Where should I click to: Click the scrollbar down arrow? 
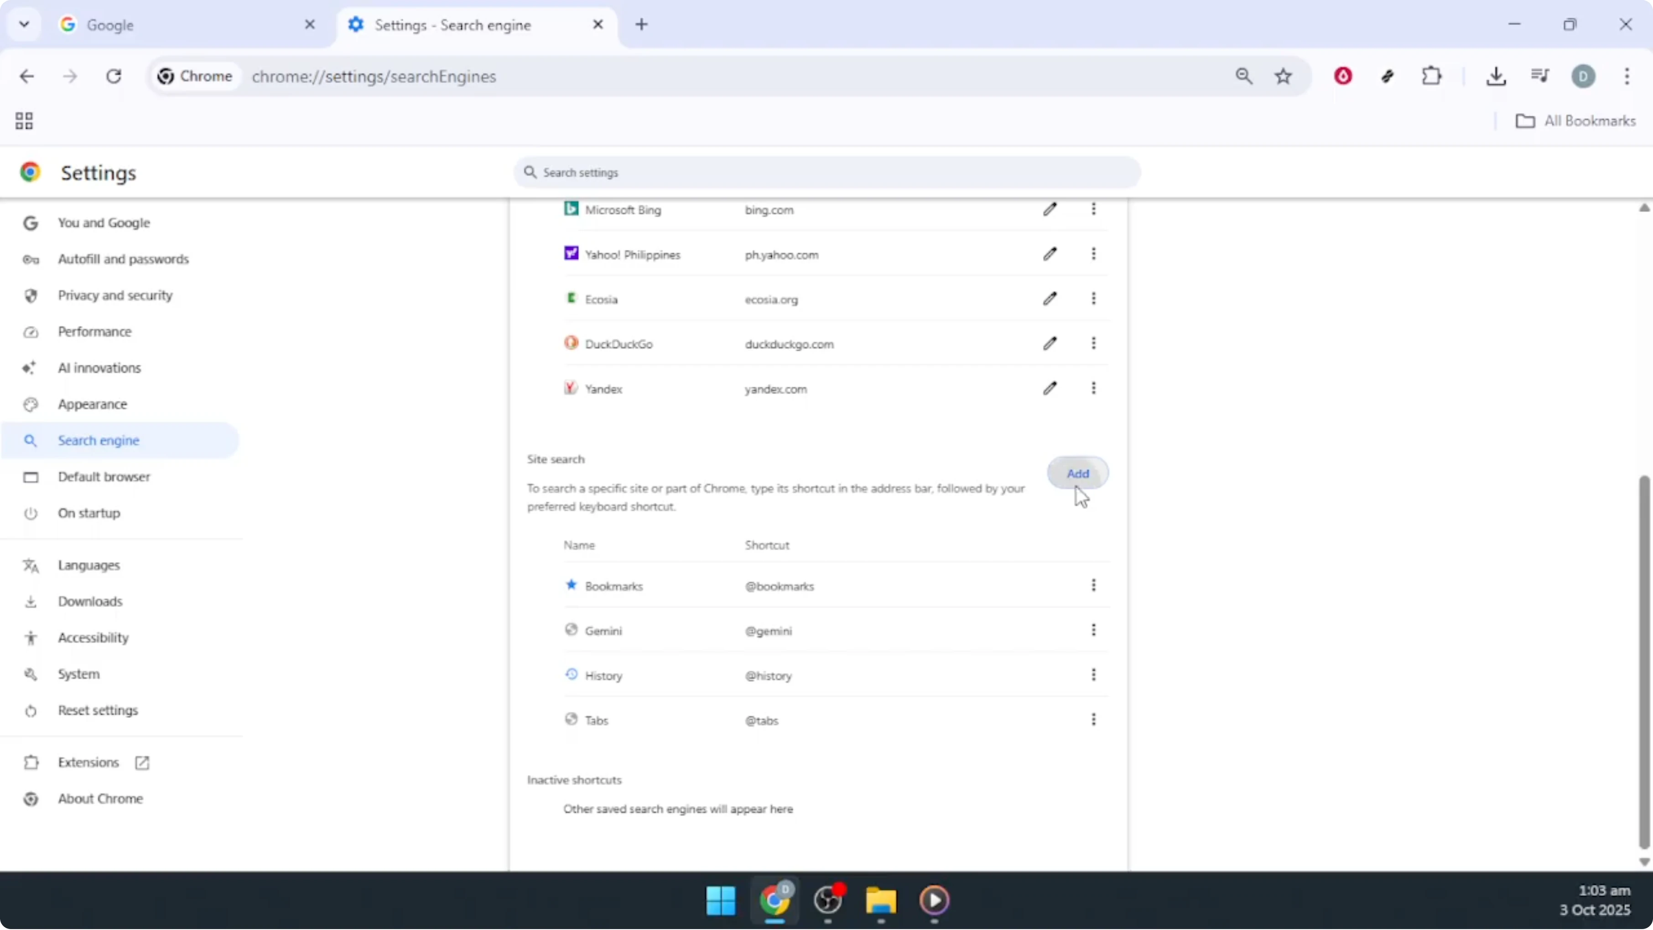coord(1644,863)
